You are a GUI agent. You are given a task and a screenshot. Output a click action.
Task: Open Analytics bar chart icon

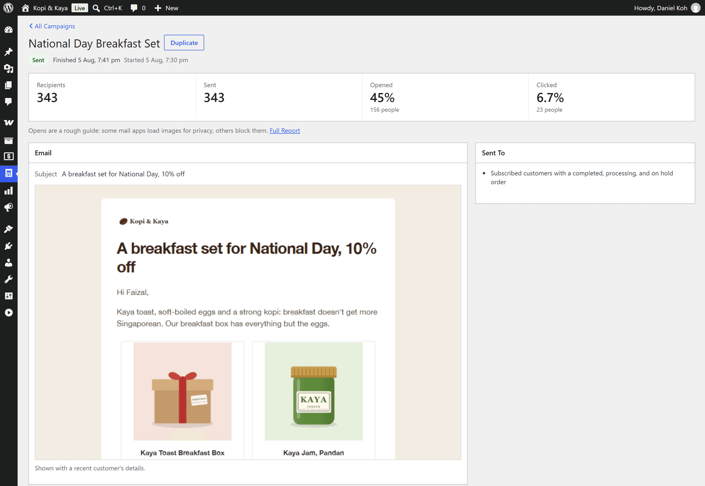pyautogui.click(x=8, y=191)
